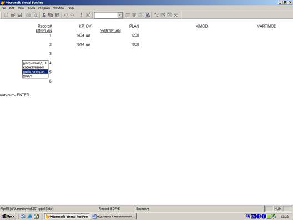Open the Command Window toolbar icon

point(128,15)
